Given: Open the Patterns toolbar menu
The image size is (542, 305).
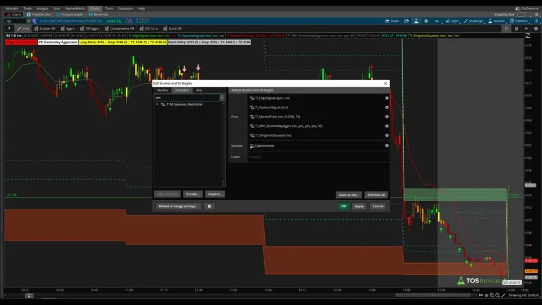Looking at the screenshot, I should point(519,21).
